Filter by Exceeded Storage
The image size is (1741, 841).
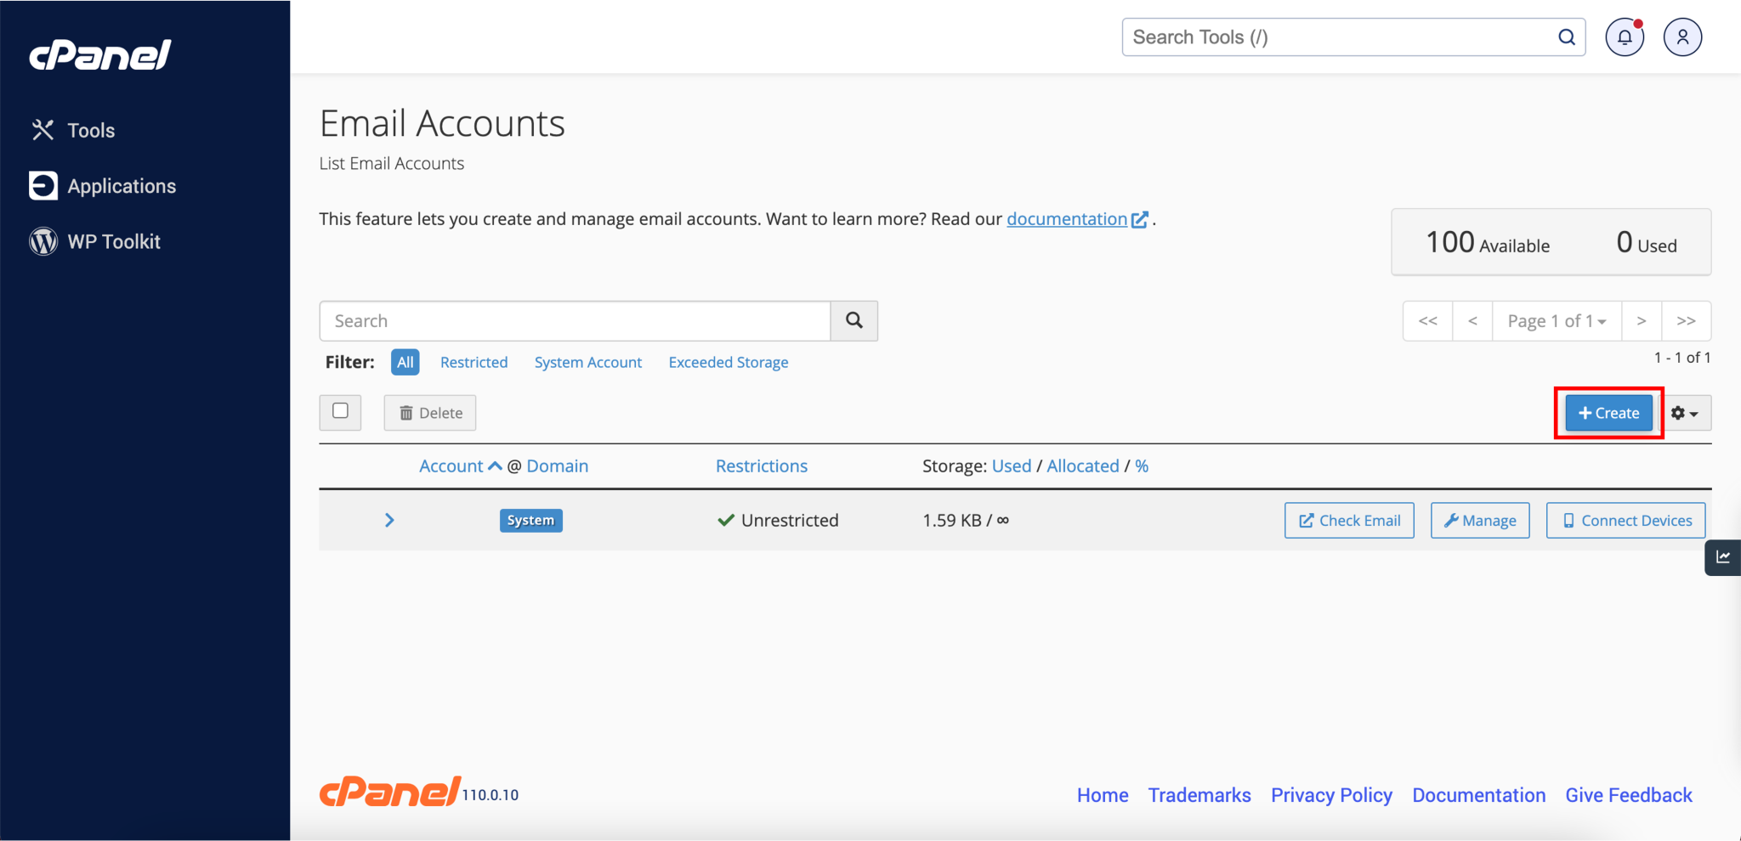pyautogui.click(x=729, y=362)
